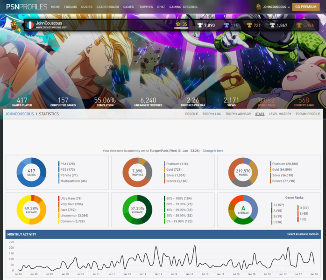Click the bronze trophy icon showing 5,186
Viewport: 326px width, 280px height.
(299, 25)
